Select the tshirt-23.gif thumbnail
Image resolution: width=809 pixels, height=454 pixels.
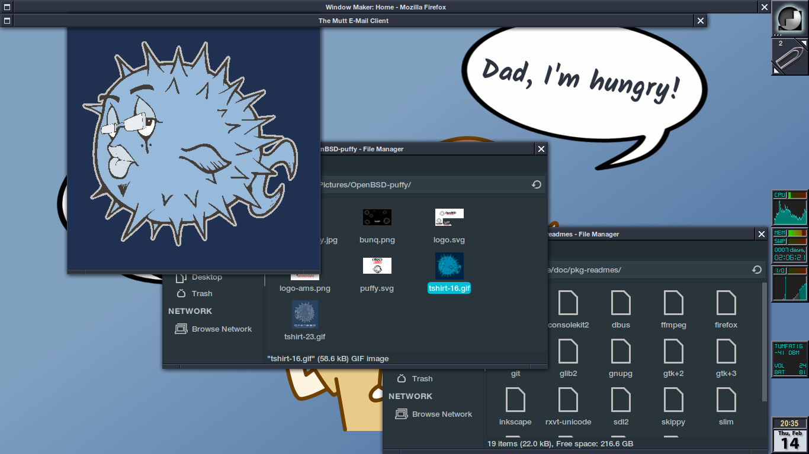pyautogui.click(x=305, y=314)
